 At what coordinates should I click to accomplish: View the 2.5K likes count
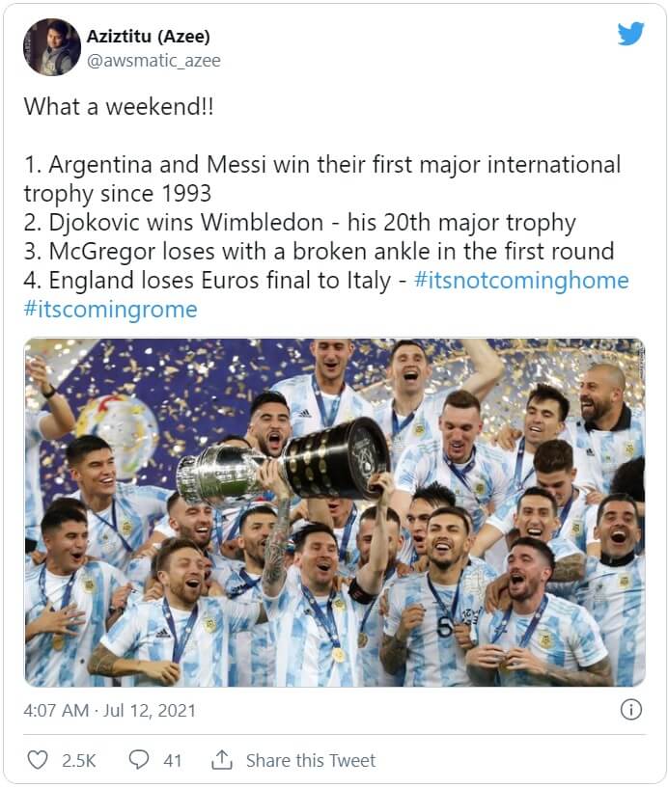[79, 760]
